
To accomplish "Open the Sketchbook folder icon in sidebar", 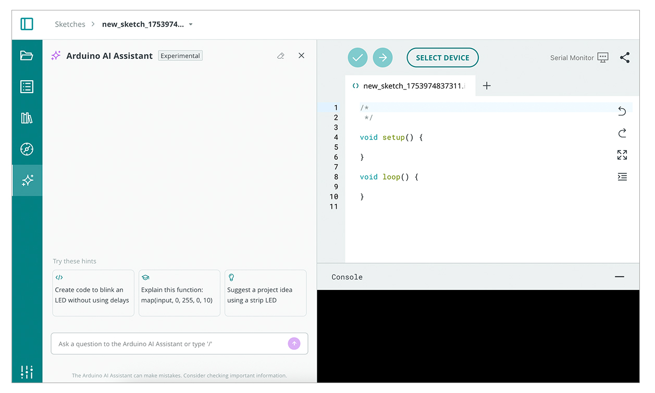I will (x=27, y=55).
